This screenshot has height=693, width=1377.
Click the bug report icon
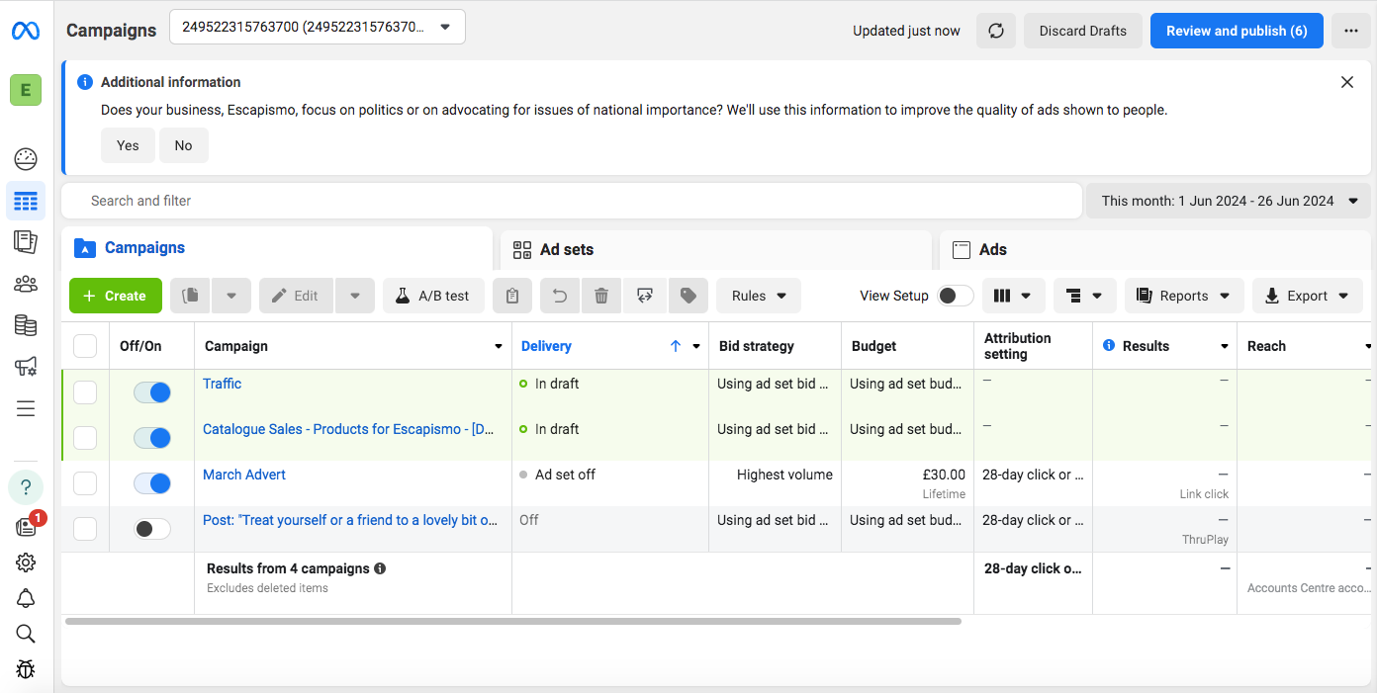pos(26,669)
